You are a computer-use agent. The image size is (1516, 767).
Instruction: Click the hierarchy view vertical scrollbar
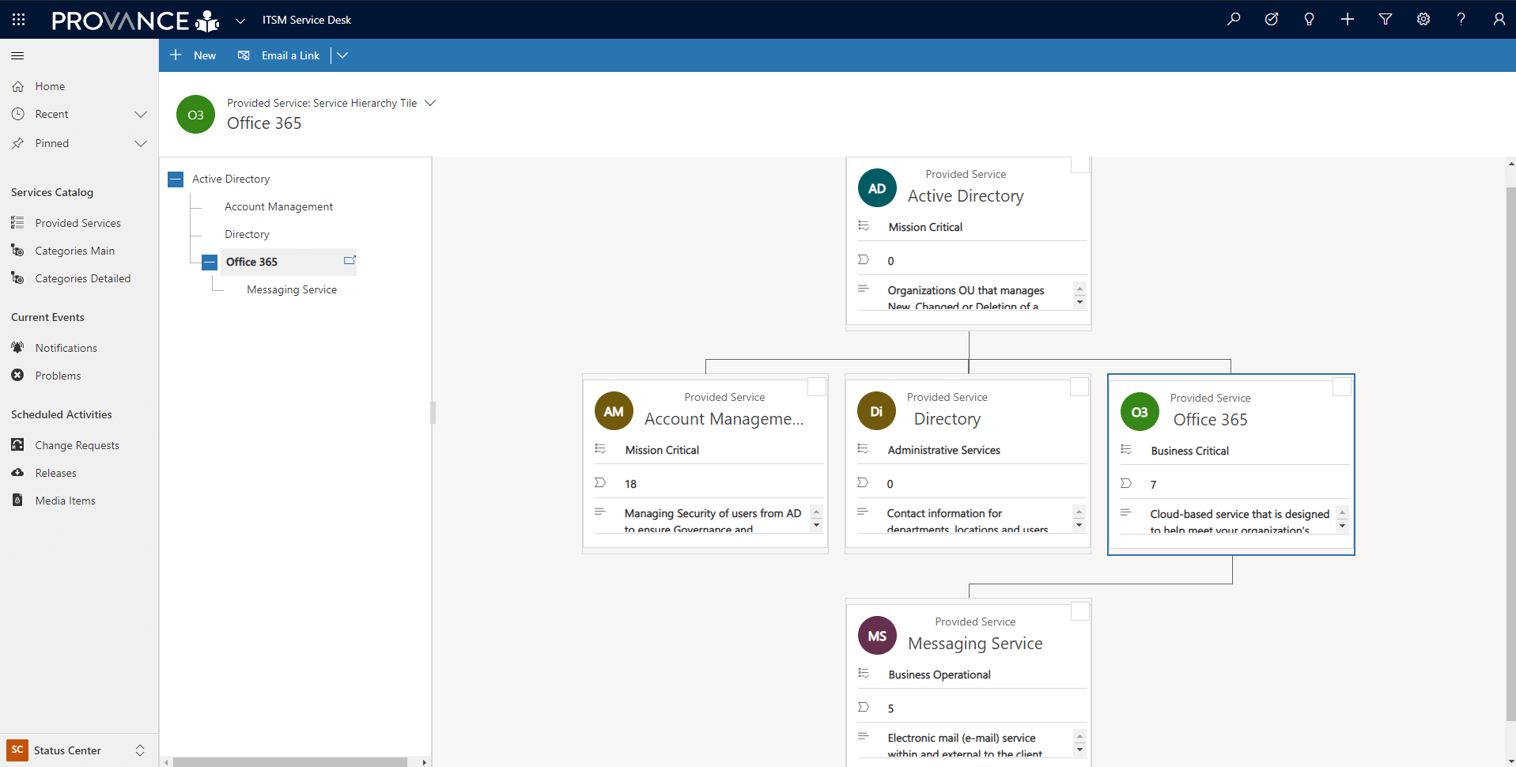pos(1511,455)
